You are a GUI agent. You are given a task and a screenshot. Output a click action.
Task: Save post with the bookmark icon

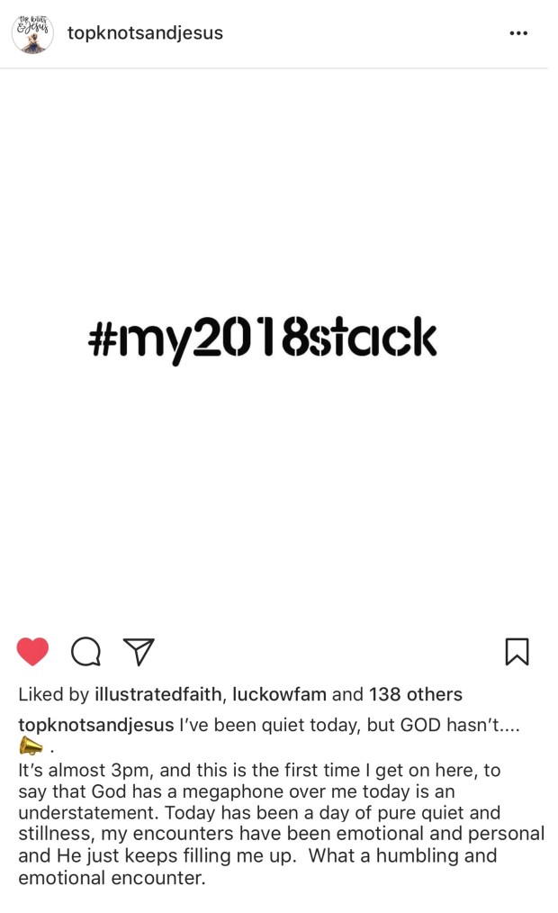point(517,652)
